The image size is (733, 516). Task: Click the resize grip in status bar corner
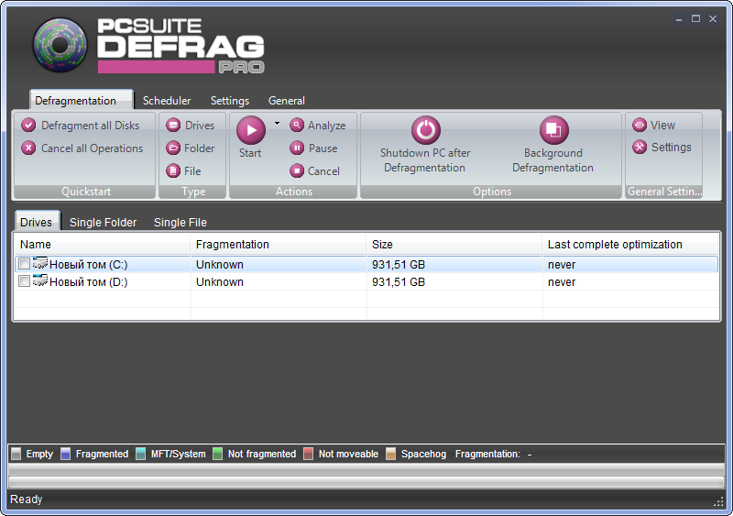coord(718,501)
